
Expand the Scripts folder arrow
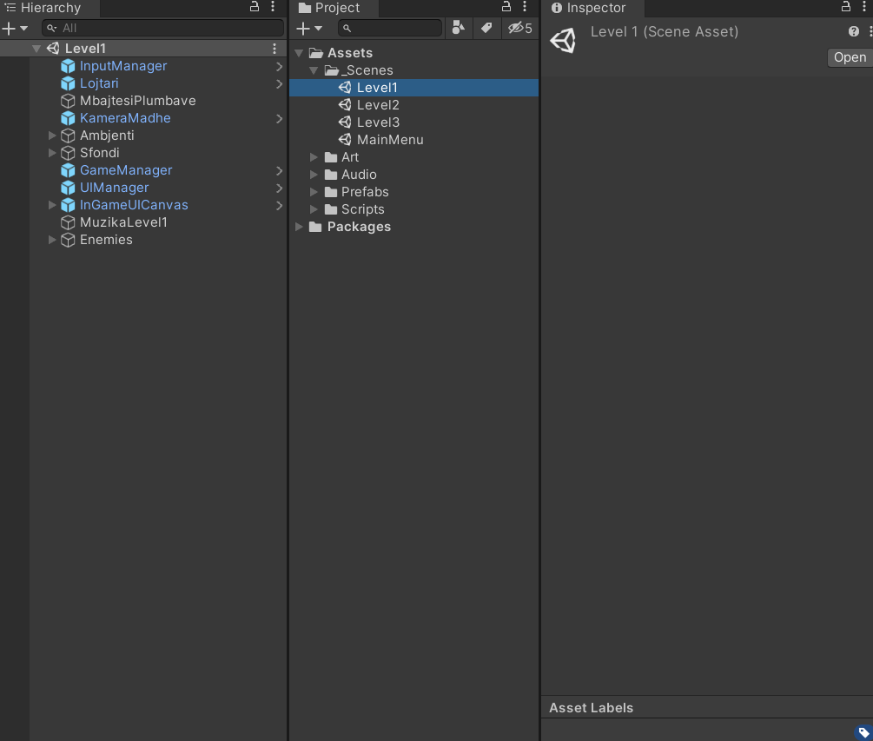click(314, 209)
